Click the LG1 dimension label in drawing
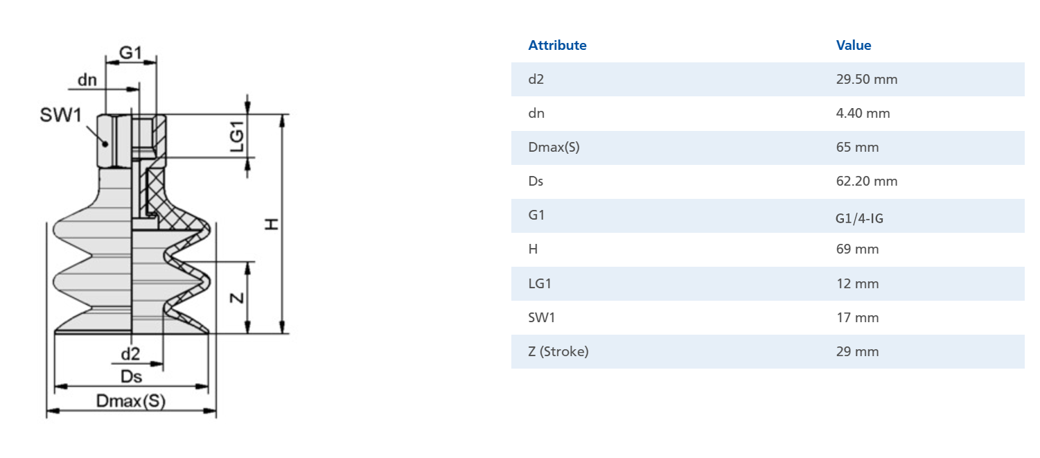Screen dimensions: 1040x458 point(237,136)
